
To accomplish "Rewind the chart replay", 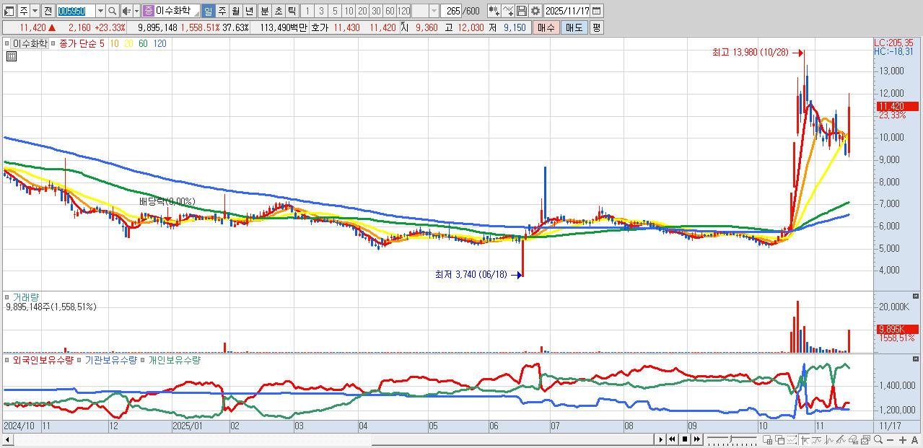I will click(x=672, y=439).
